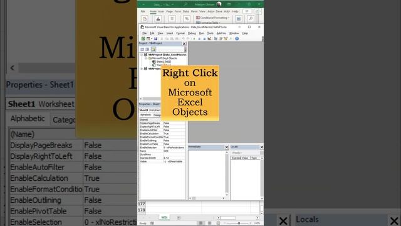Click View Object in the Project panel
The width and height of the screenshot is (401, 226).
click(147, 49)
